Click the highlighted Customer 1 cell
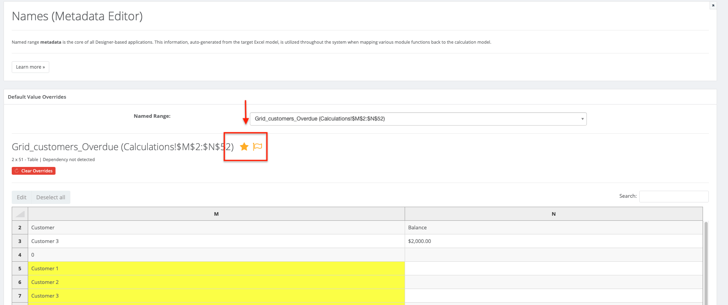 216,268
